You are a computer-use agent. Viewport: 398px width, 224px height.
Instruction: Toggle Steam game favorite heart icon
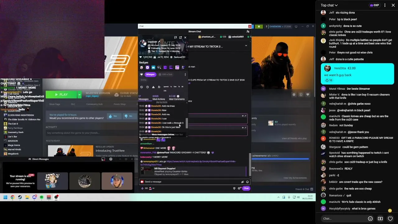308,95
